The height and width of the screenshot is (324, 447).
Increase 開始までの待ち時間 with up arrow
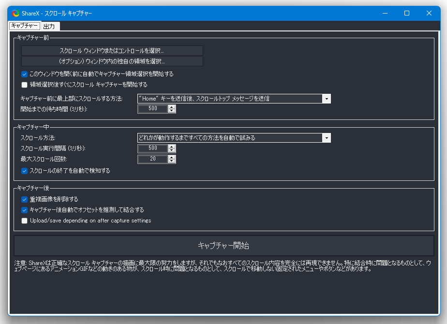(x=172, y=107)
